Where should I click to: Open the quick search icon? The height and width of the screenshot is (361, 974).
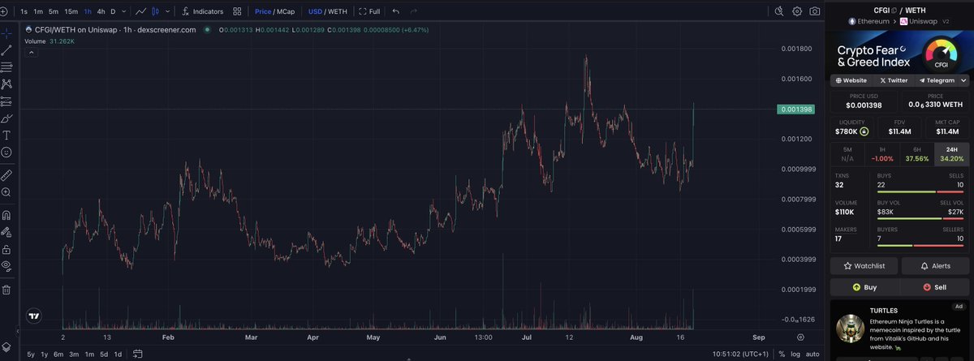[x=778, y=11]
